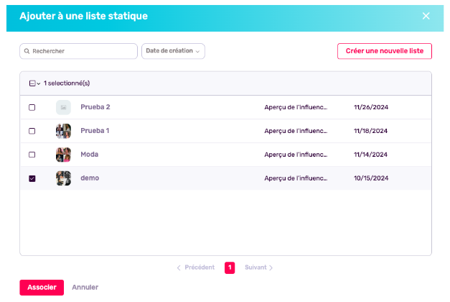Click the previous page chevron icon

pyautogui.click(x=179, y=267)
